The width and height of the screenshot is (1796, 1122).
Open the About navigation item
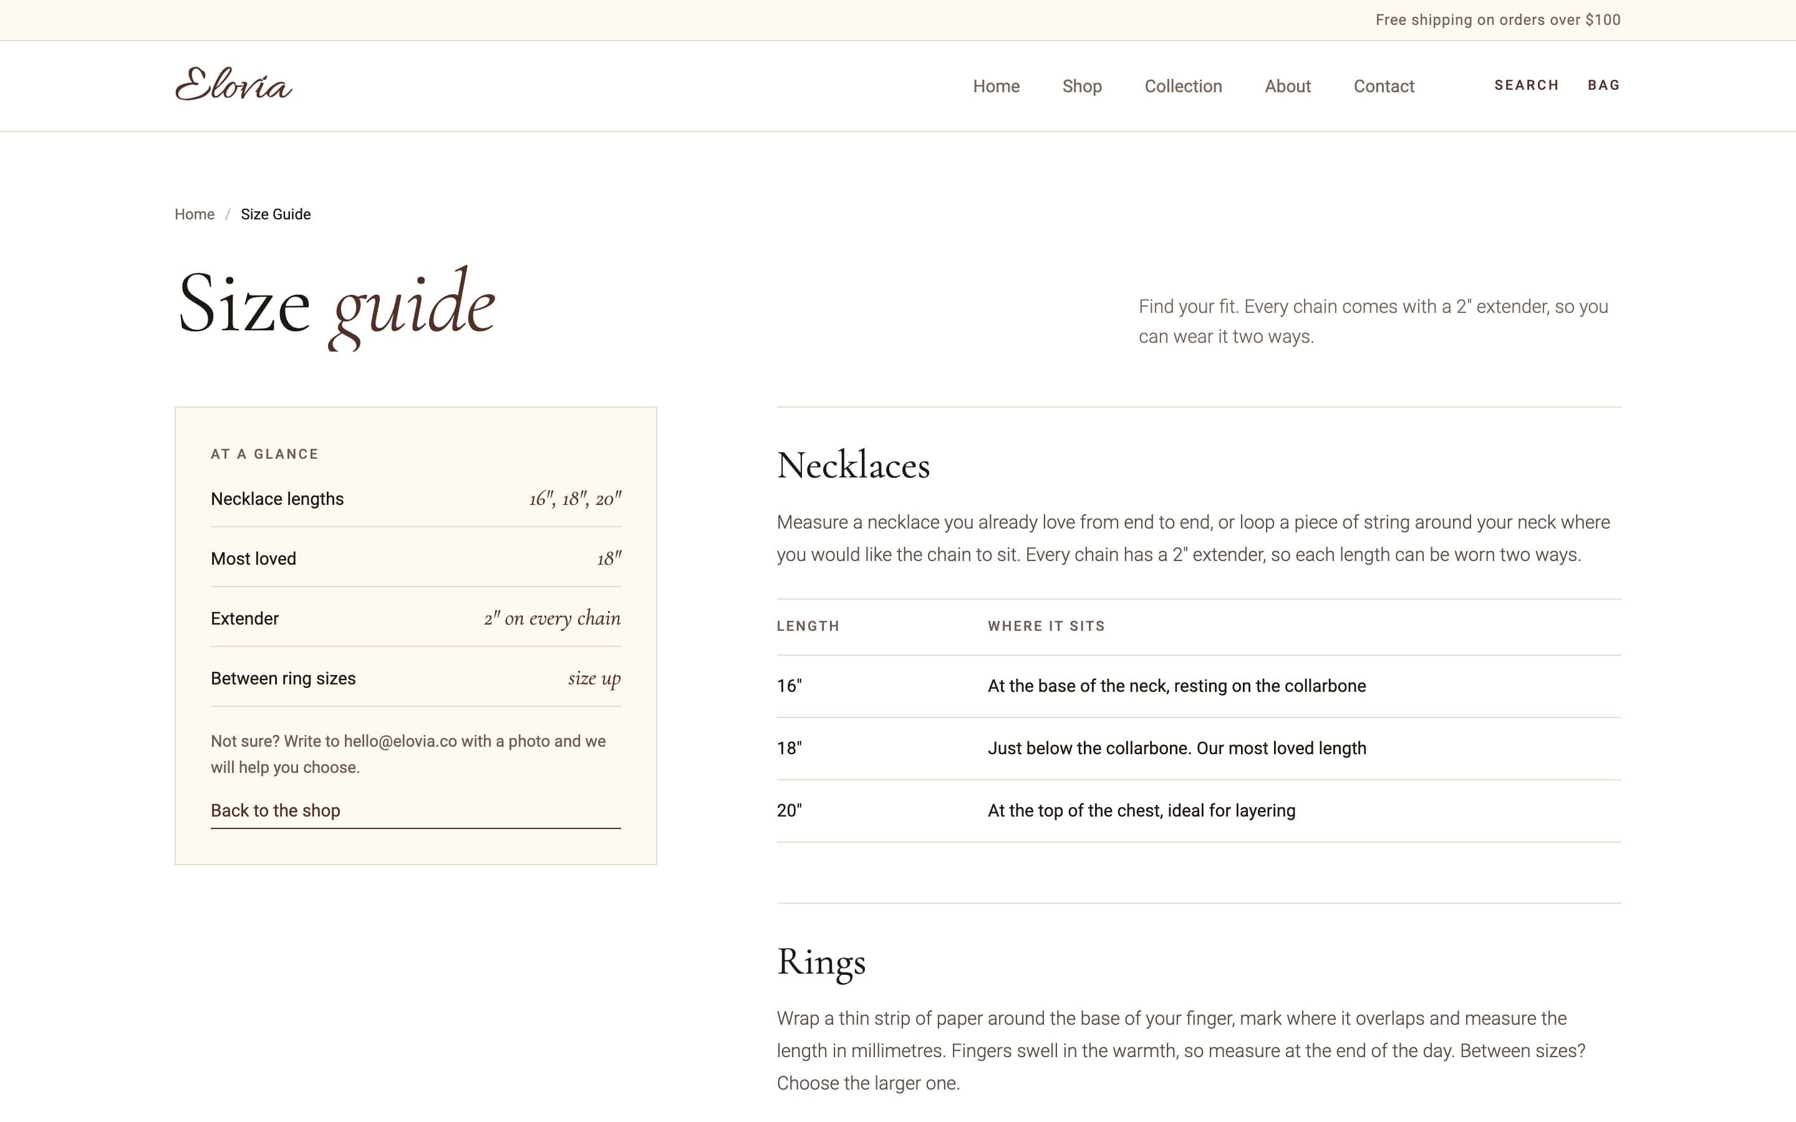pos(1288,86)
